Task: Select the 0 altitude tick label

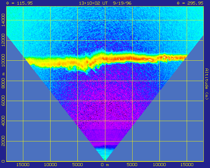Action: point(3,161)
